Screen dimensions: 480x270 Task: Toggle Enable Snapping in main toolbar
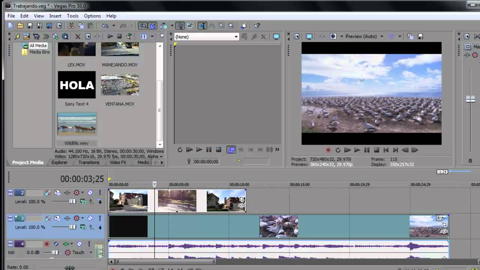(142, 26)
